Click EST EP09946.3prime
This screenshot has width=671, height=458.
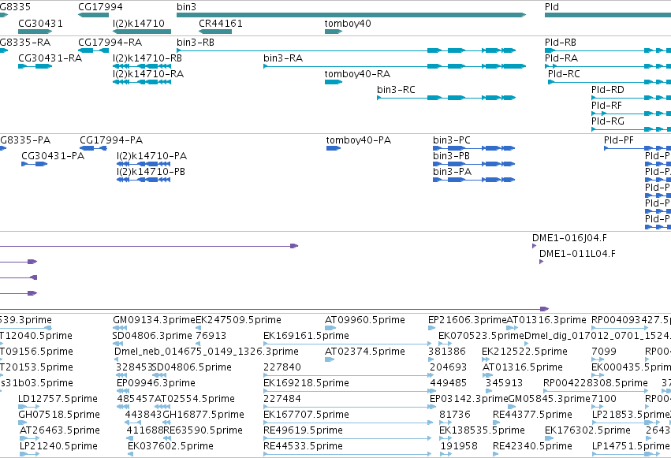coord(123,391)
